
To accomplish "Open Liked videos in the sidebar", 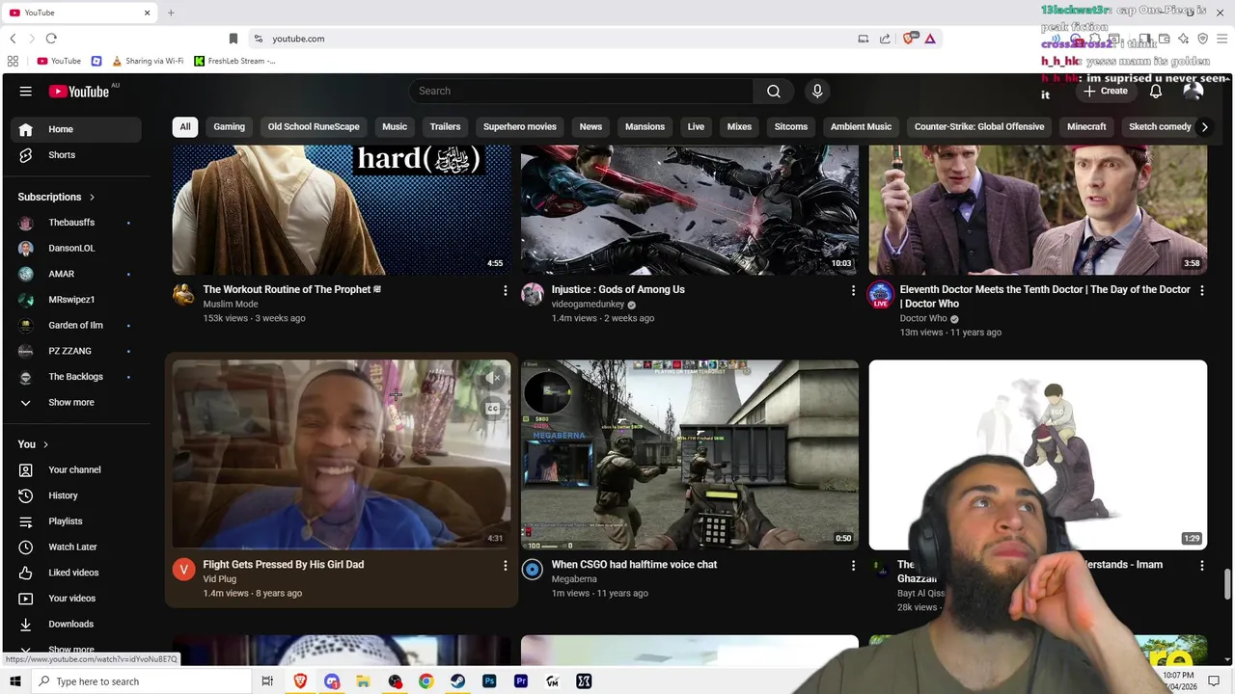I will pos(73,573).
